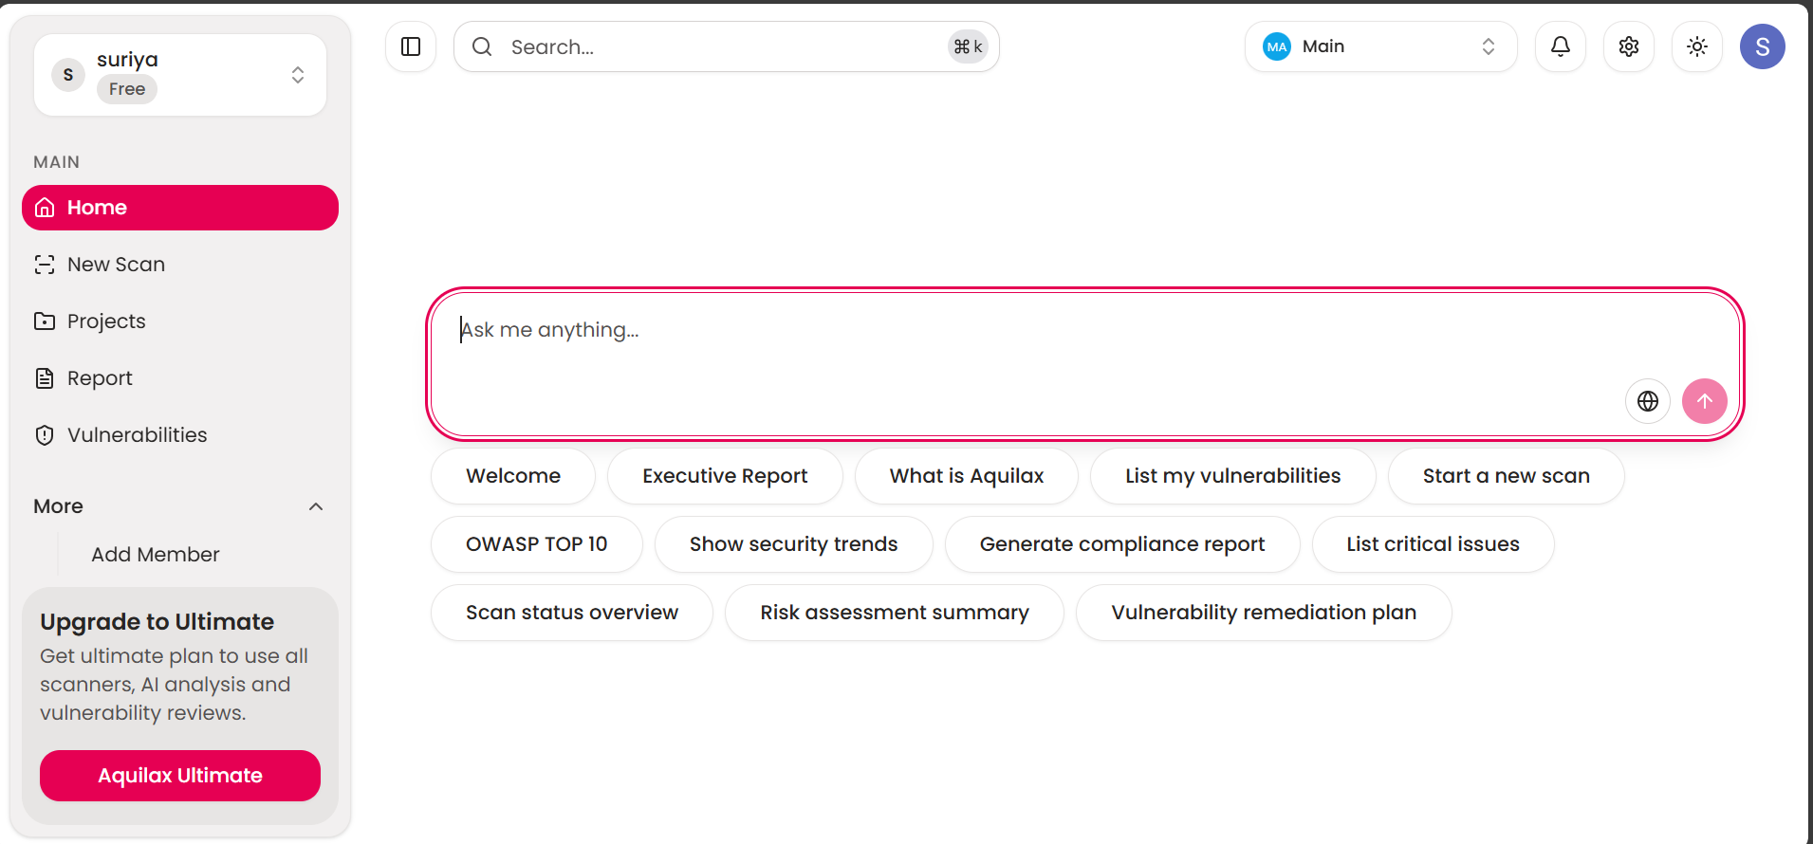
Task: Toggle light/dark theme sun icon
Action: (x=1697, y=46)
